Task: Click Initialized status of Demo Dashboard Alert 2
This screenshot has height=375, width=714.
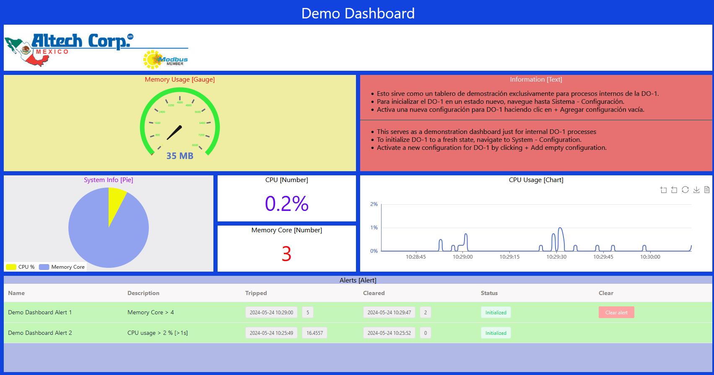Action: (x=496, y=333)
